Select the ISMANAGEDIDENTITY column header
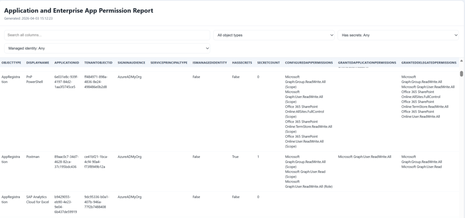 [209, 62]
